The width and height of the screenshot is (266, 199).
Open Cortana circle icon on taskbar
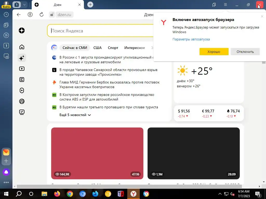(31, 194)
